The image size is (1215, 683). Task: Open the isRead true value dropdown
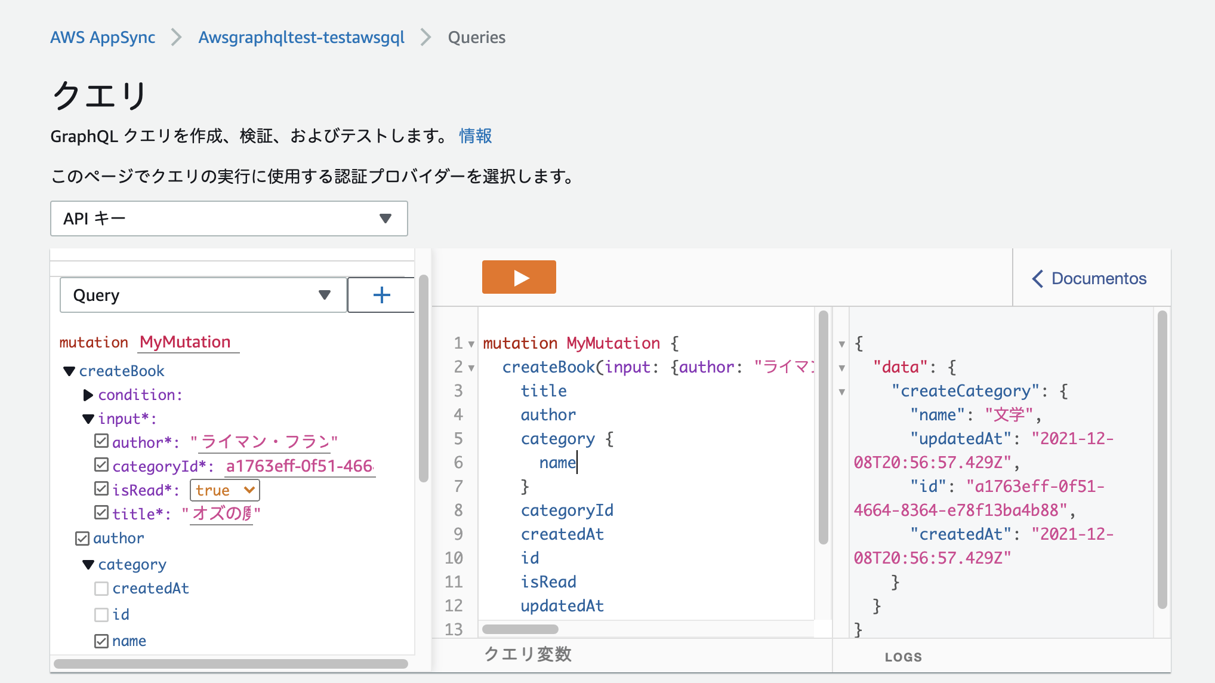coord(225,490)
